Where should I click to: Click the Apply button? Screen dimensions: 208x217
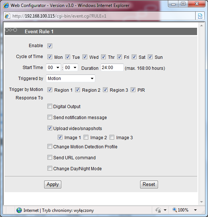click(x=53, y=184)
